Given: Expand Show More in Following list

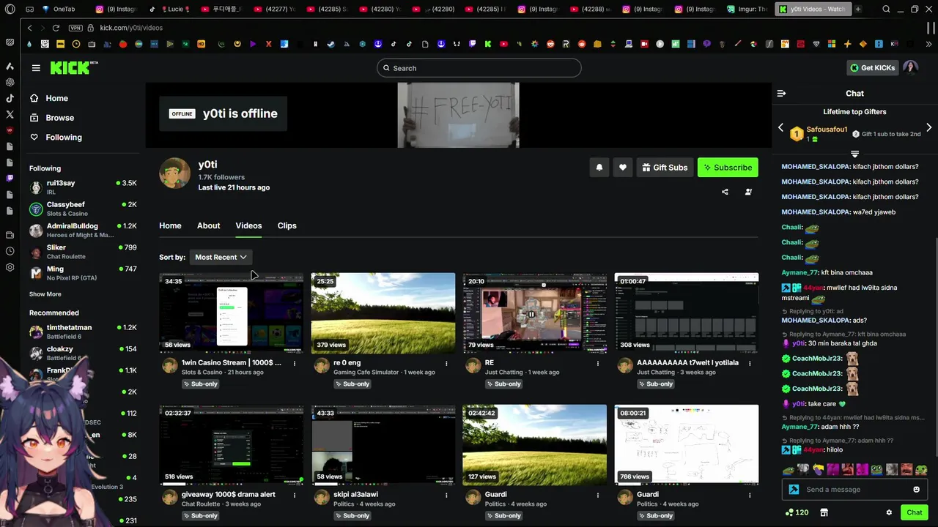Looking at the screenshot, I should pos(45,294).
